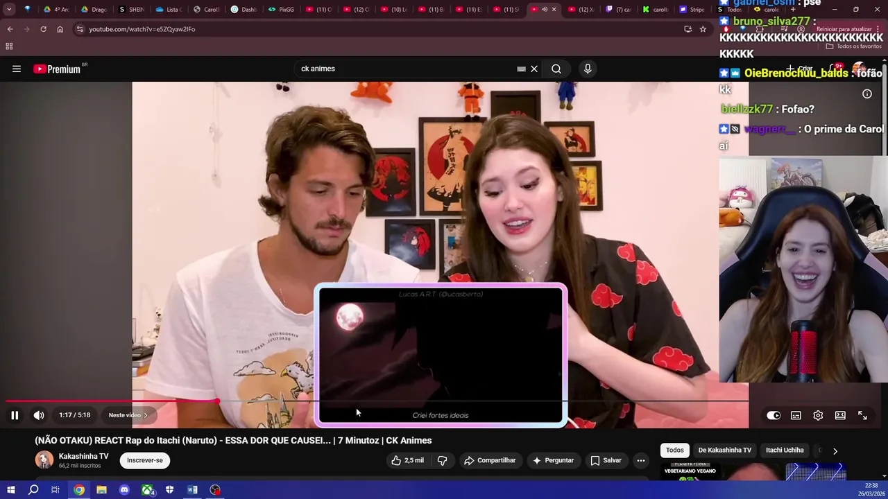
Task: Mute the current tab via its speaker icon
Action: [x=544, y=10]
